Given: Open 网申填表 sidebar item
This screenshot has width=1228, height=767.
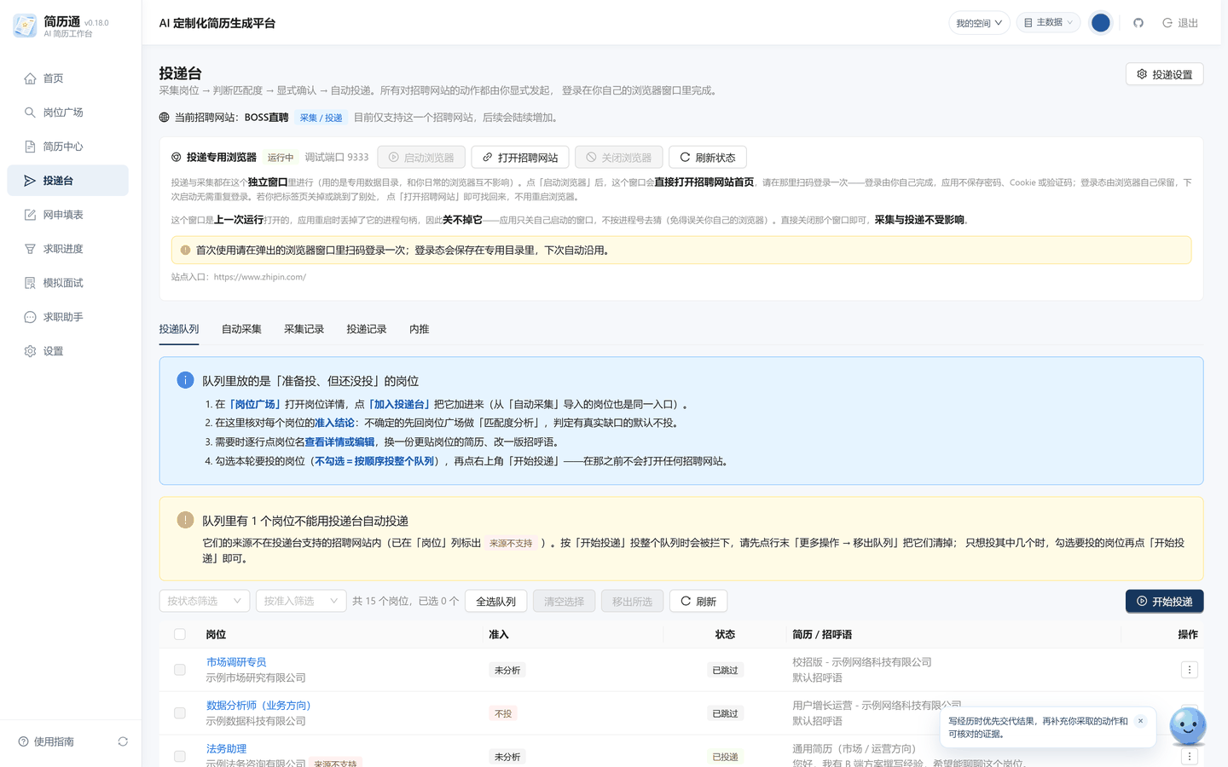Looking at the screenshot, I should tap(67, 215).
